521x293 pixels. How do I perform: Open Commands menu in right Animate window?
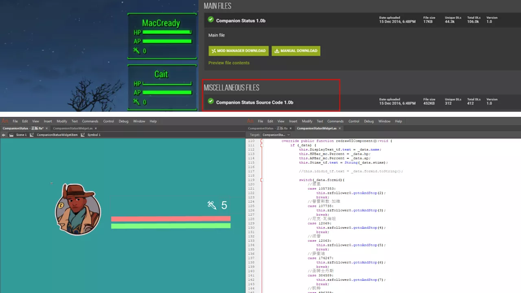point(335,121)
